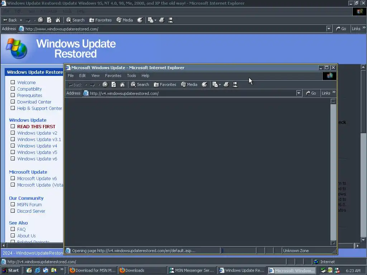Open Windows Update v4 sidebar link
This screenshot has height=275, width=367.
[x=37, y=146]
